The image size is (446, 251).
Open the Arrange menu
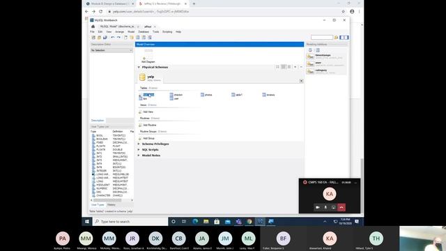[119, 32]
